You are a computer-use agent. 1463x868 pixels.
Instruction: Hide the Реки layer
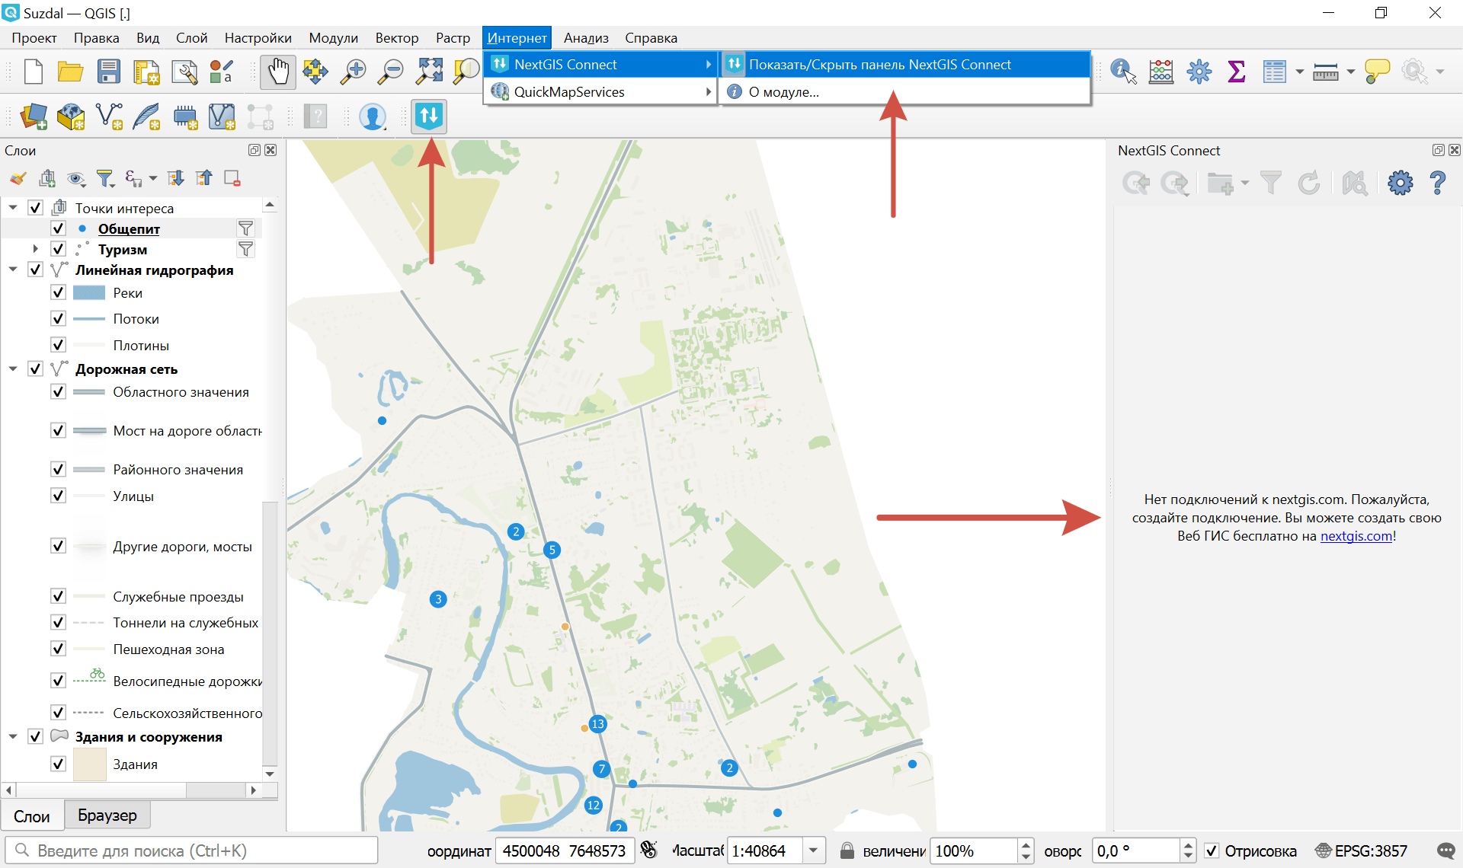tap(59, 292)
